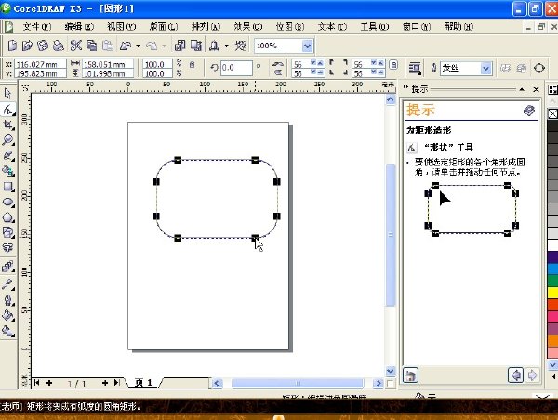Click the object X position field
This screenshot has height=420, width=558.
click(x=41, y=64)
